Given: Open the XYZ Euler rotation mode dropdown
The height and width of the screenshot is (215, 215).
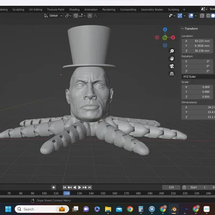Looking at the screenshot, I should 198,77.
